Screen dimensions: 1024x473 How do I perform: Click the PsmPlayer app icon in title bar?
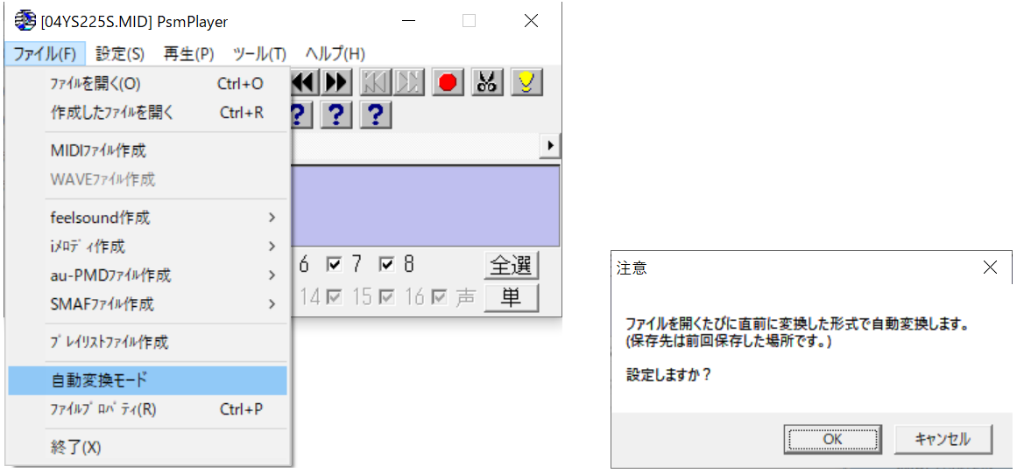tap(25, 22)
